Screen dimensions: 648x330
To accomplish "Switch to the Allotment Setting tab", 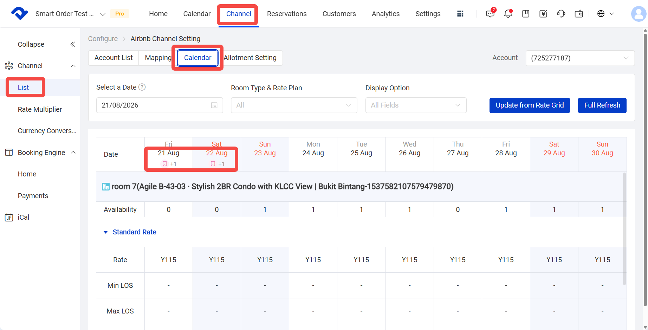I will pyautogui.click(x=250, y=58).
